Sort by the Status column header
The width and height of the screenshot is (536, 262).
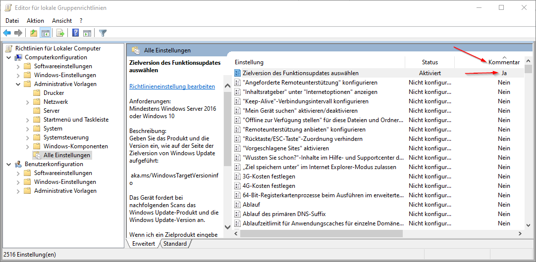(x=429, y=62)
